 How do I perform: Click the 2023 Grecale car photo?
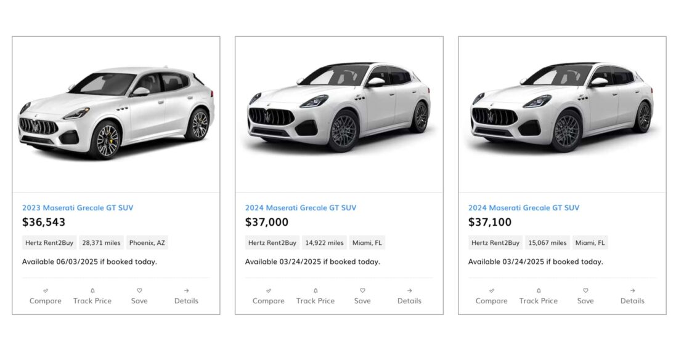[x=116, y=114]
